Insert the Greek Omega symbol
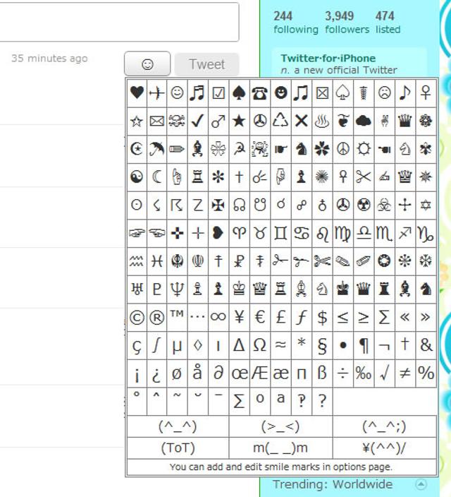 pyautogui.click(x=260, y=345)
